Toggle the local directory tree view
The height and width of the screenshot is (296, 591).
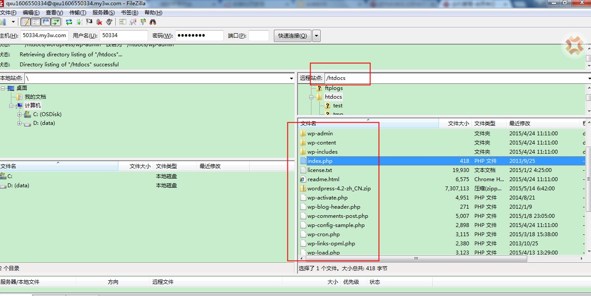point(36,22)
